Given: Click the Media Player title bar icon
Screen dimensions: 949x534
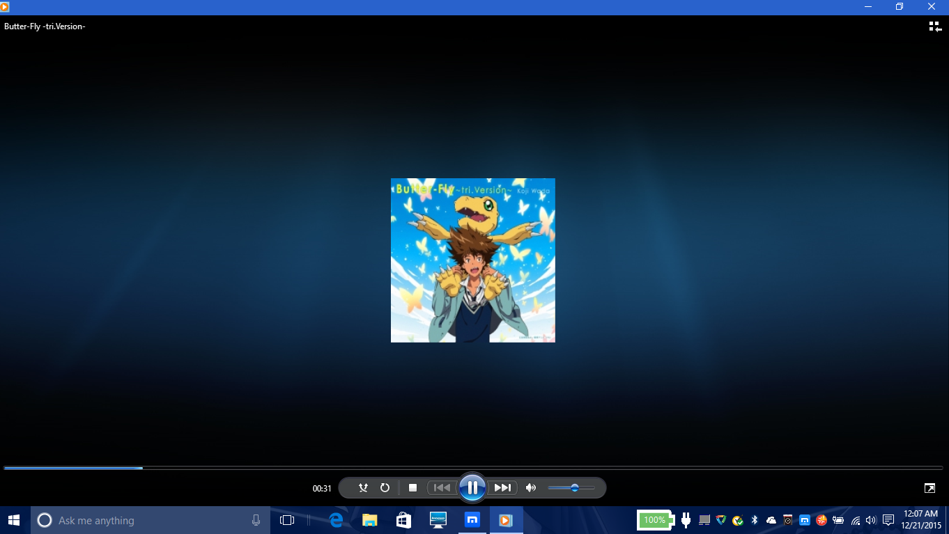Looking at the screenshot, I should [5, 7].
